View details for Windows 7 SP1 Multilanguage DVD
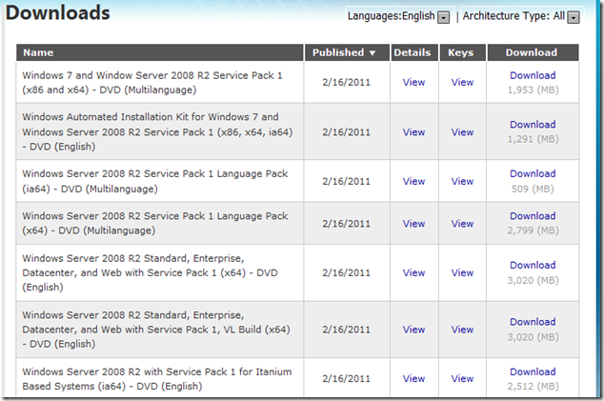This screenshot has height=401, width=604. tap(414, 83)
